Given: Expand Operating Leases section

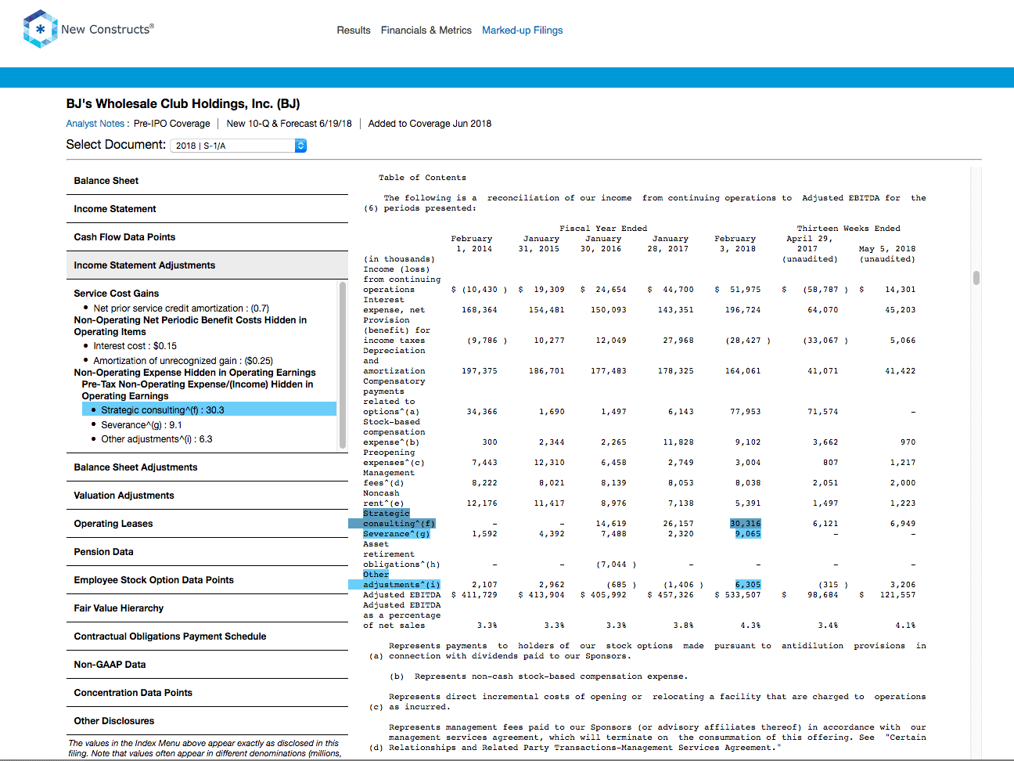Looking at the screenshot, I should coord(207,524).
